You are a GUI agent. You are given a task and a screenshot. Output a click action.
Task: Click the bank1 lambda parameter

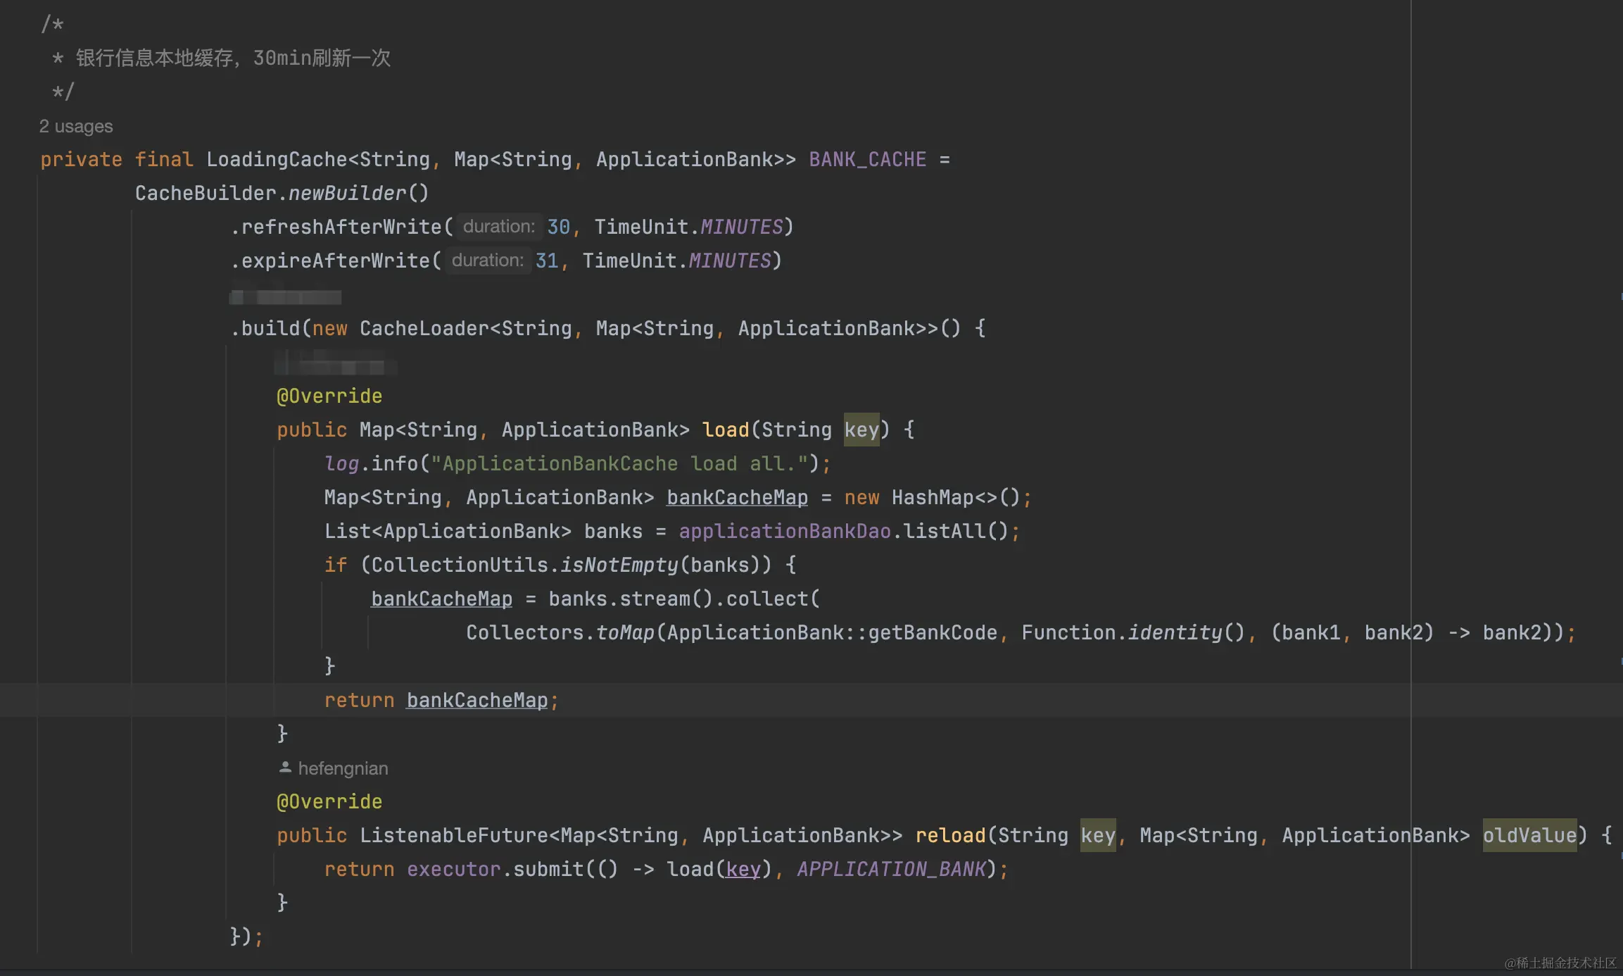click(x=1311, y=632)
